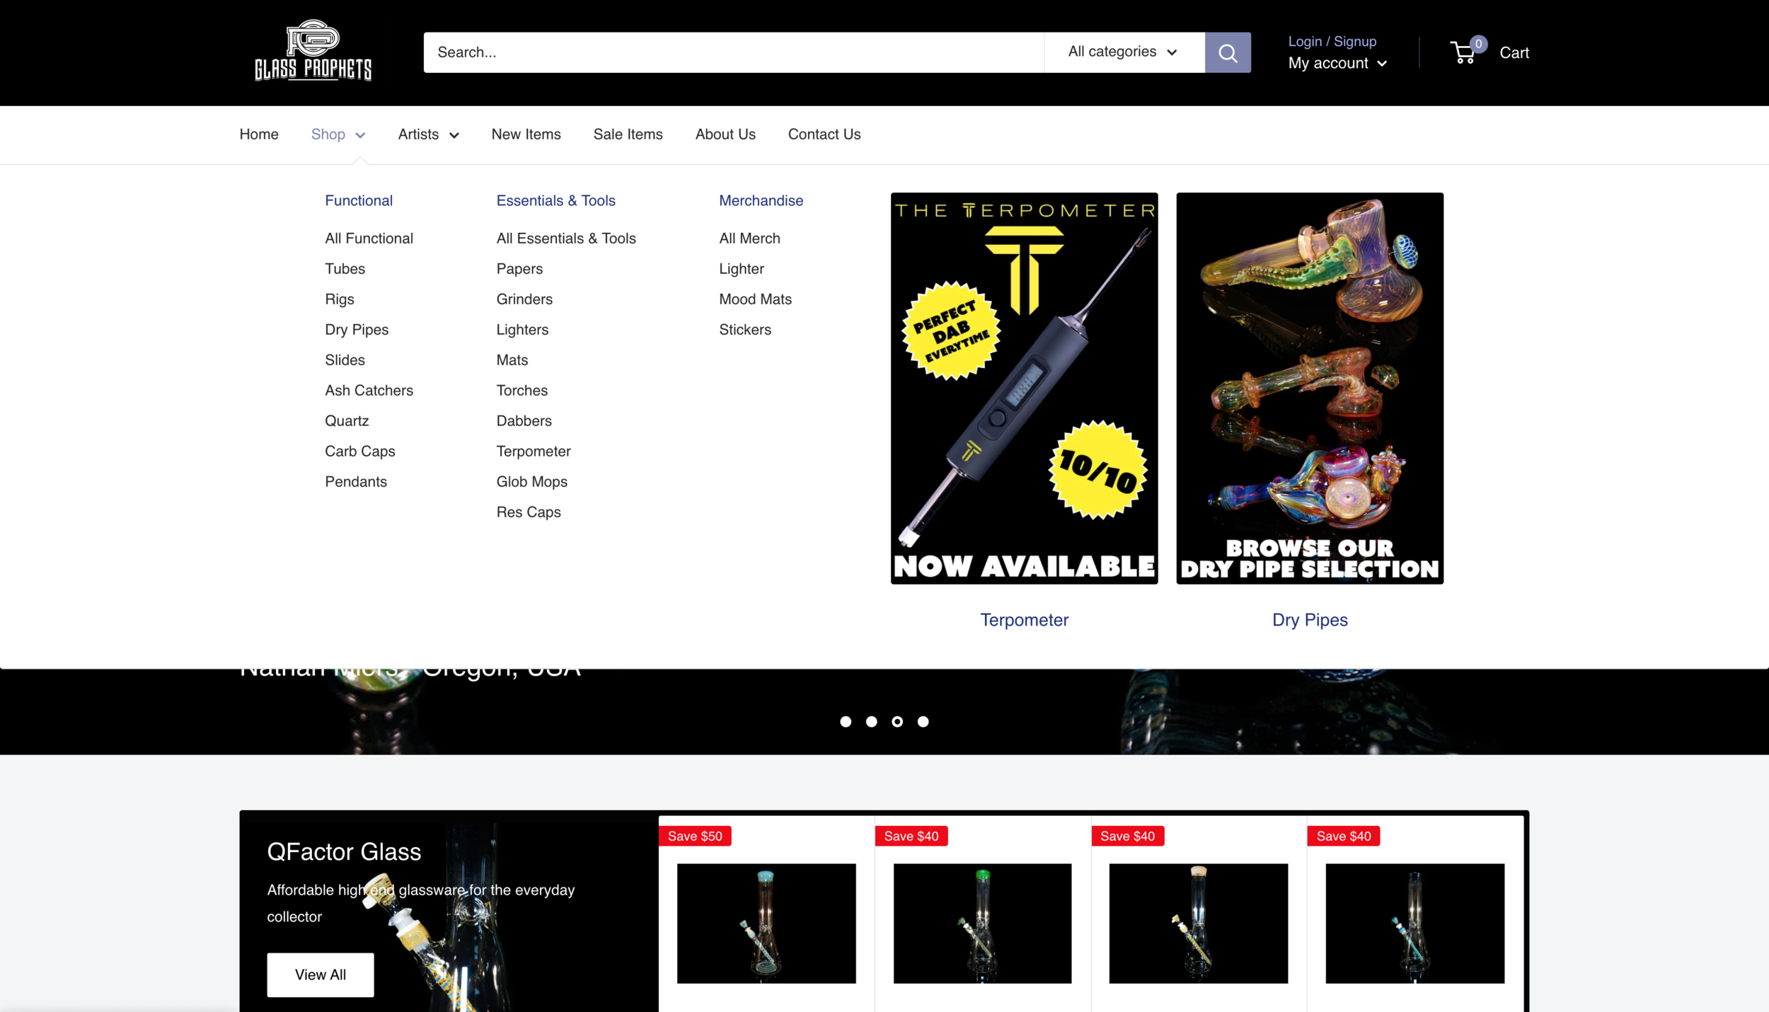
Task: Select Pendants in the Functional column
Action: (x=356, y=482)
